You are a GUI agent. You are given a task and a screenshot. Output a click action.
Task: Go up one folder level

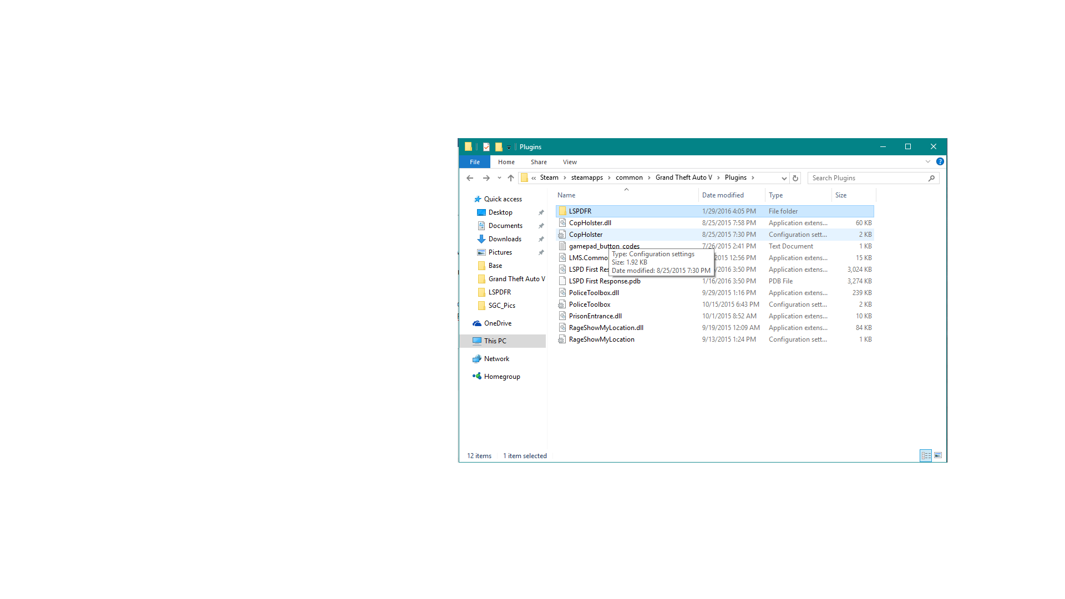point(511,178)
